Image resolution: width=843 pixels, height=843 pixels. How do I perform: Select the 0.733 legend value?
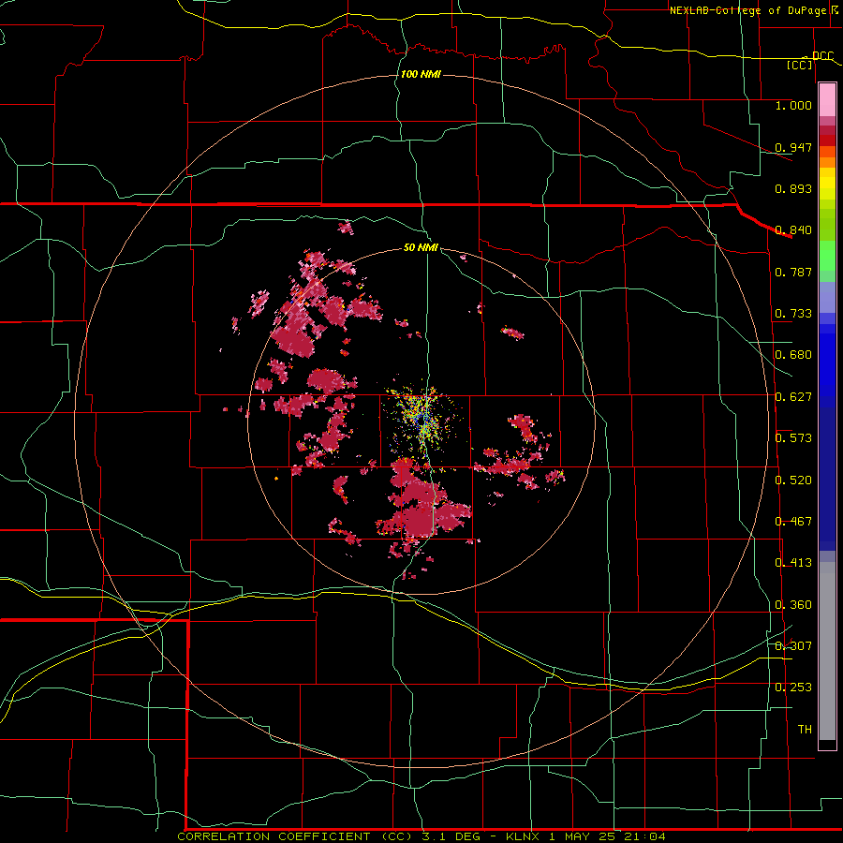793,314
